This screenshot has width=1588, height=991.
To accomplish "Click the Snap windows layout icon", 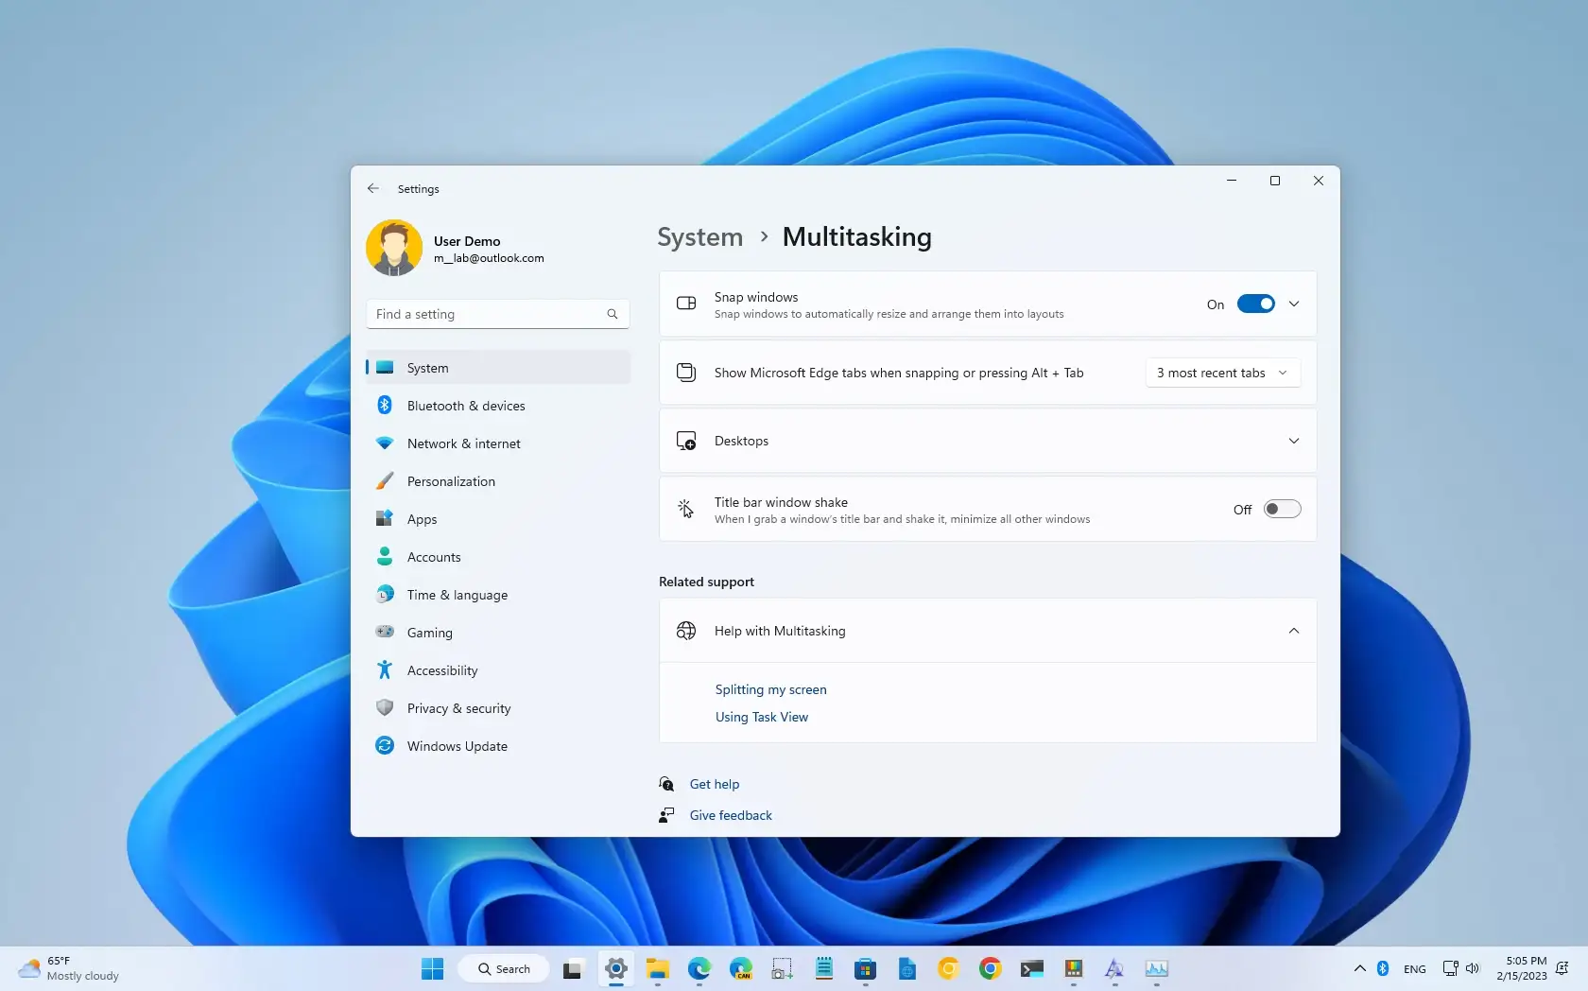I will coord(685,304).
